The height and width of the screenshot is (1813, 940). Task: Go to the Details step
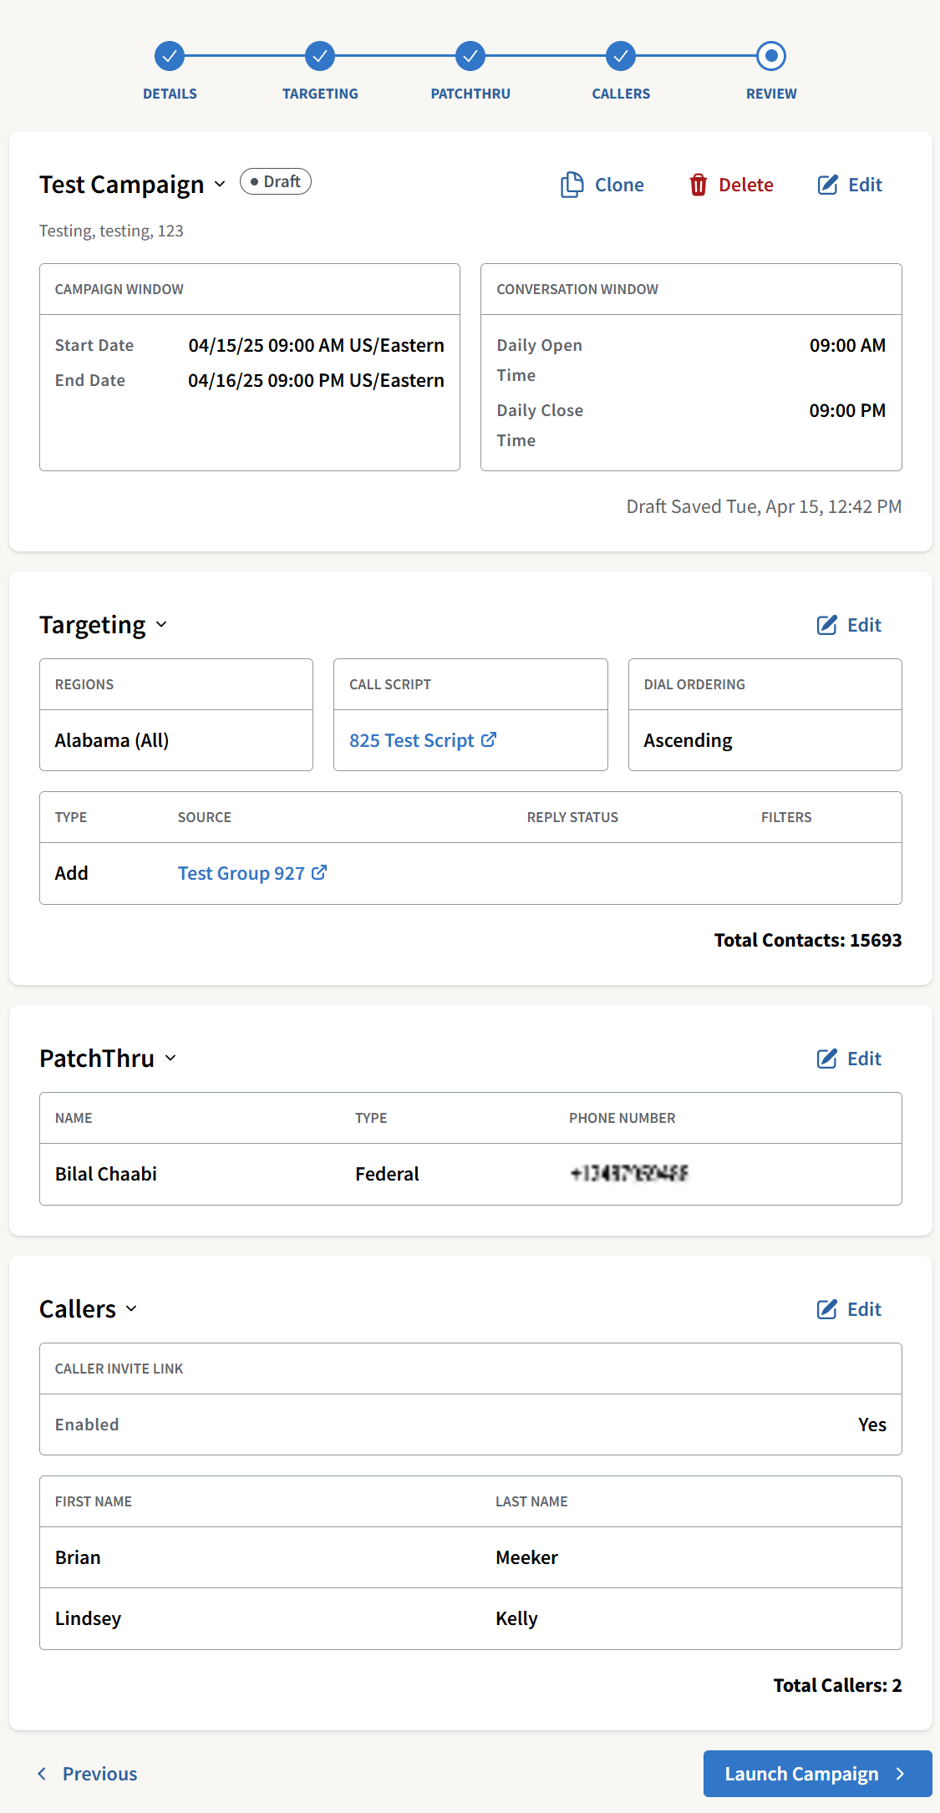[170, 56]
